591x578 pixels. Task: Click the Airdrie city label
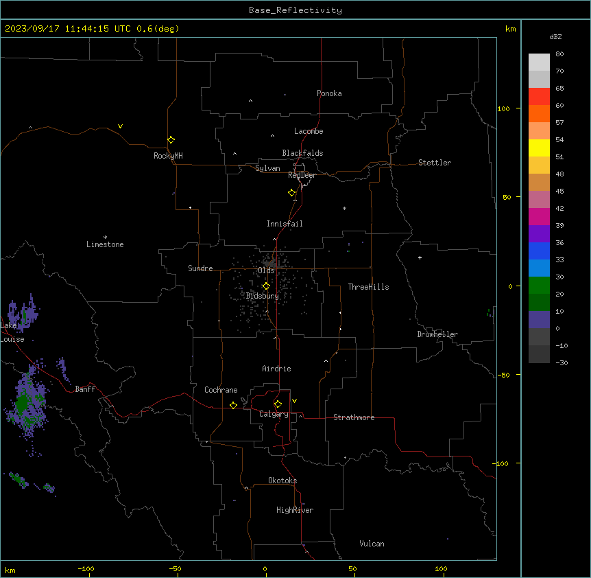tap(276, 369)
